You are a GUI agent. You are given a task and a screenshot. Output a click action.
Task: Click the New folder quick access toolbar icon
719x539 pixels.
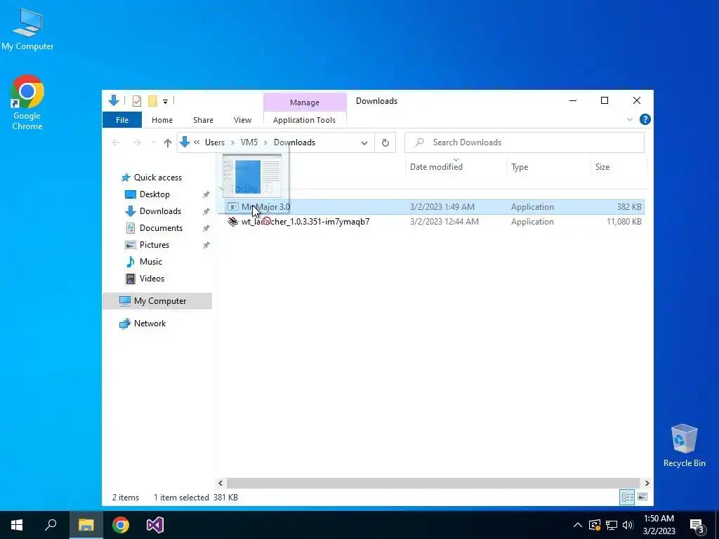pos(152,101)
